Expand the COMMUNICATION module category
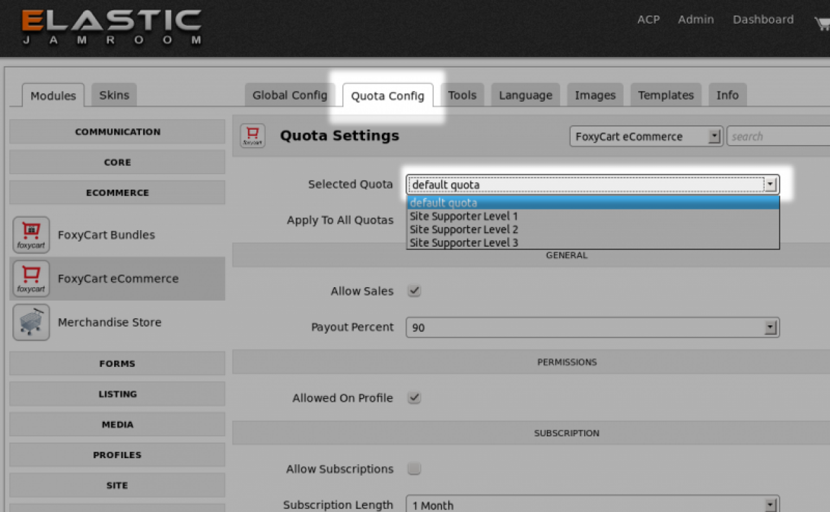Screen dimensions: 830x512 coord(117,132)
